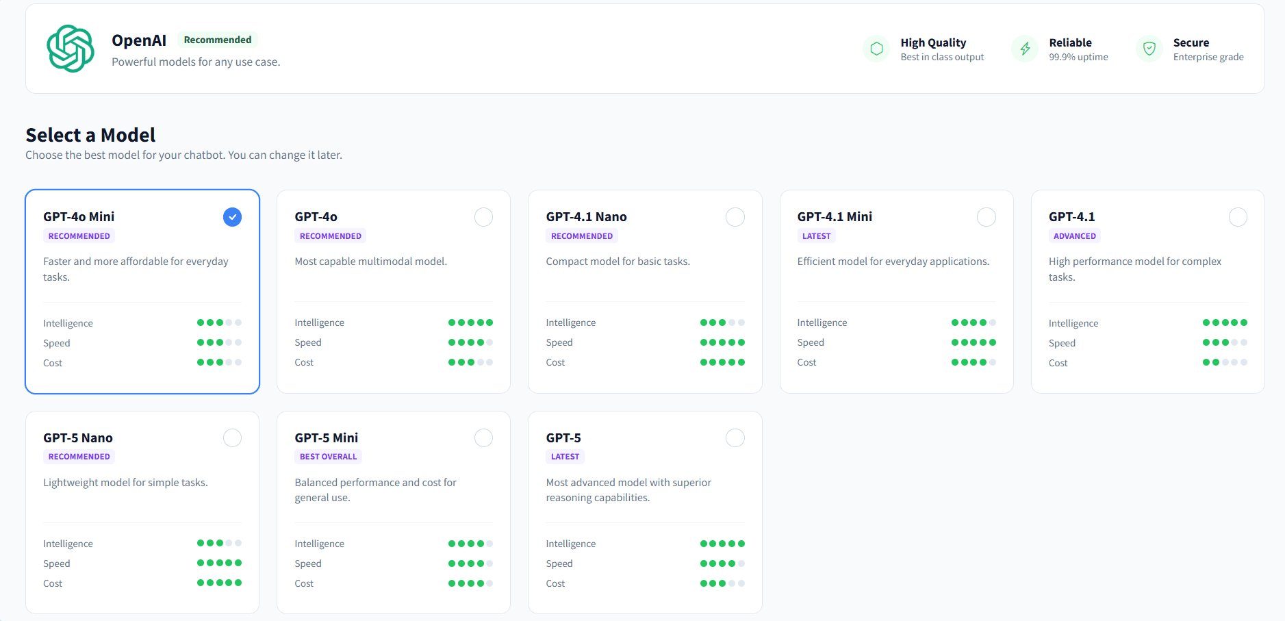This screenshot has width=1285, height=621.
Task: Click the Reliable lightning bolt icon
Action: (1025, 49)
